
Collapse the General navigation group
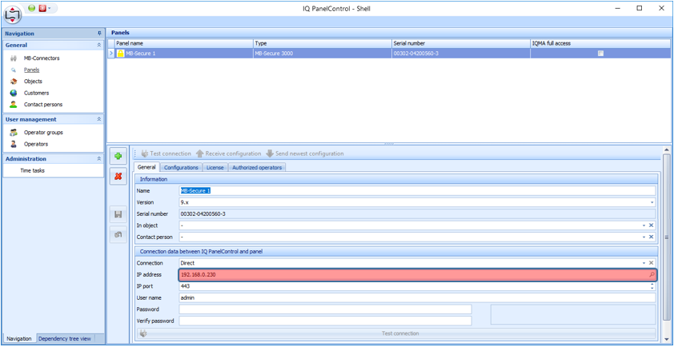[99, 45]
